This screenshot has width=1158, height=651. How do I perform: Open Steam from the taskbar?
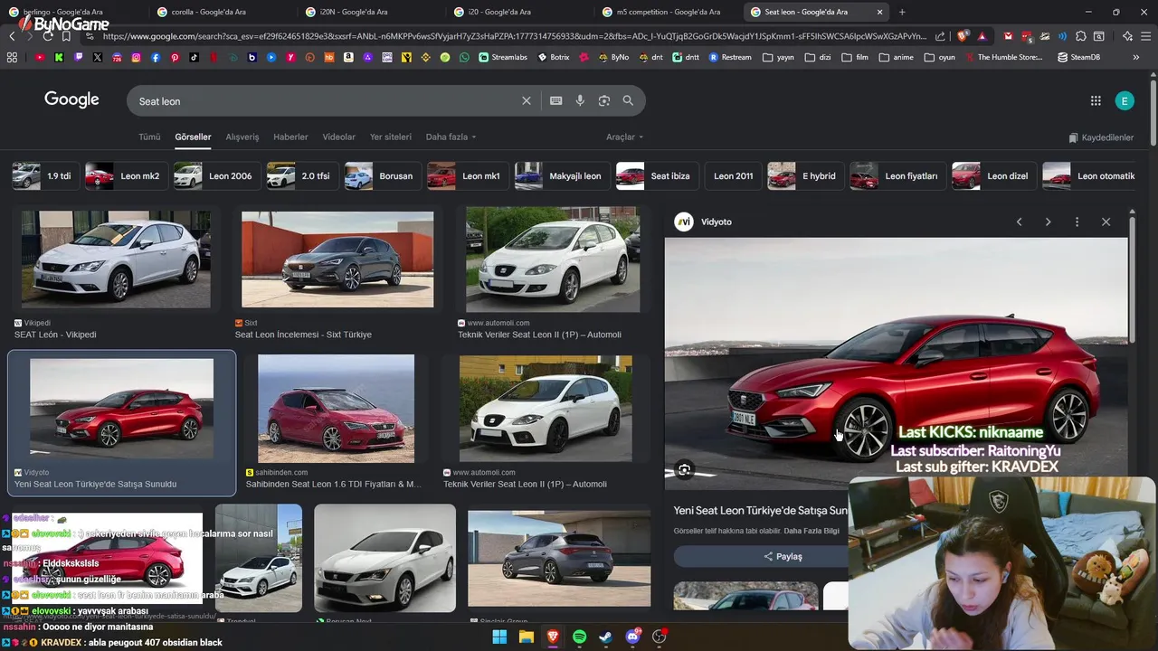coord(606,637)
